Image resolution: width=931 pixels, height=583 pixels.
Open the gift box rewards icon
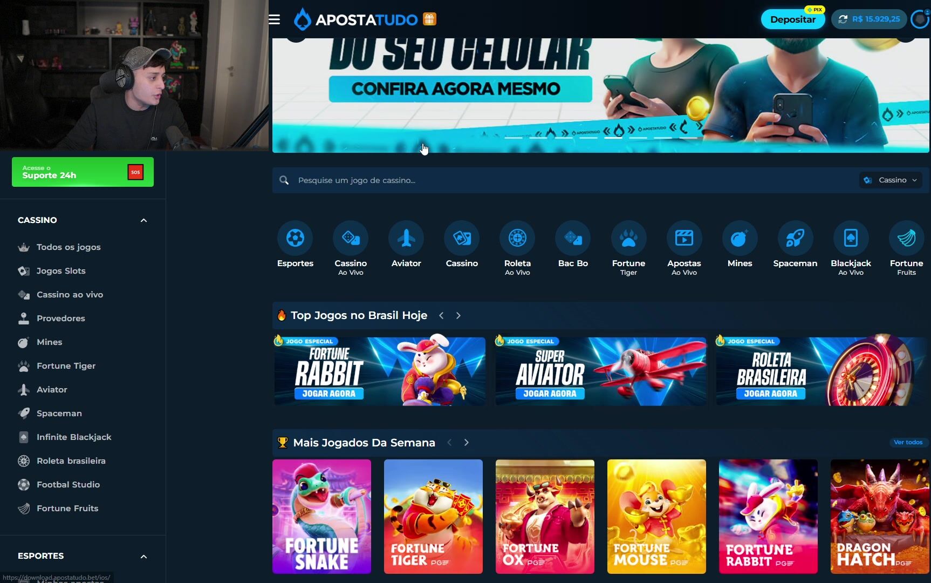429,19
